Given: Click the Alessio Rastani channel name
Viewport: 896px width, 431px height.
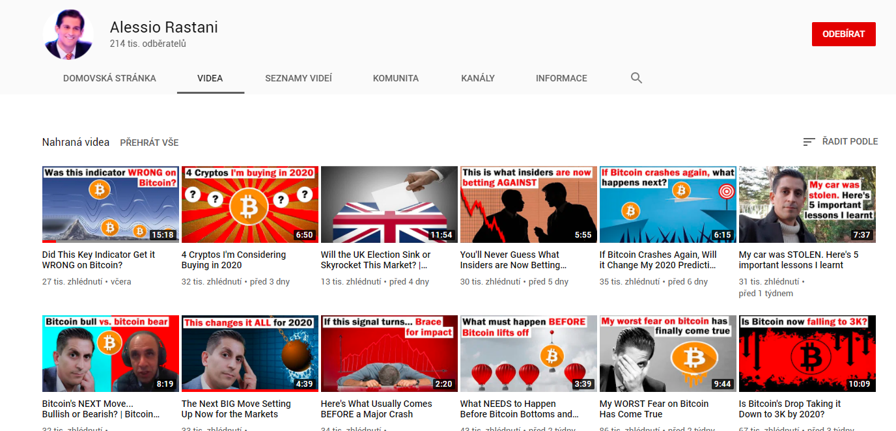Looking at the screenshot, I should 164,27.
